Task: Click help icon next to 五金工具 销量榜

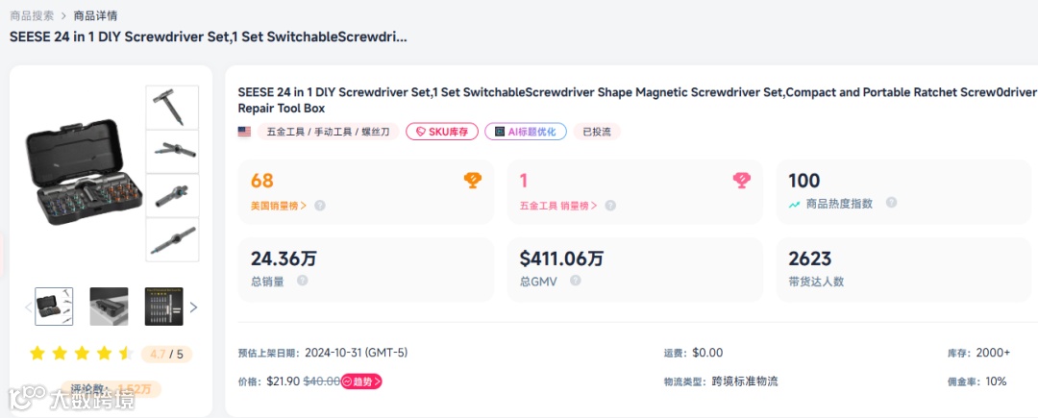Action: pyautogui.click(x=610, y=206)
